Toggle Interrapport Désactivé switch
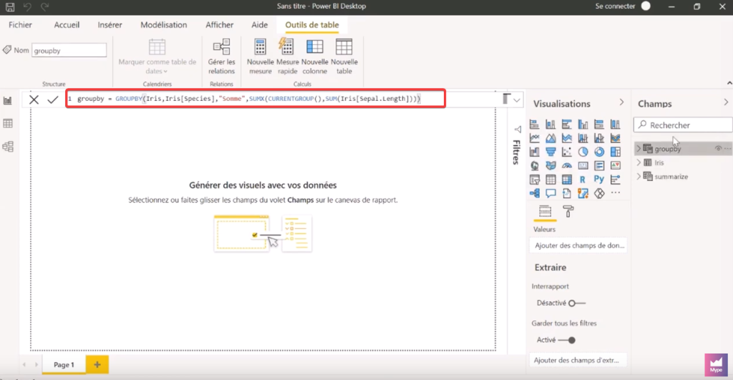 [577, 303]
